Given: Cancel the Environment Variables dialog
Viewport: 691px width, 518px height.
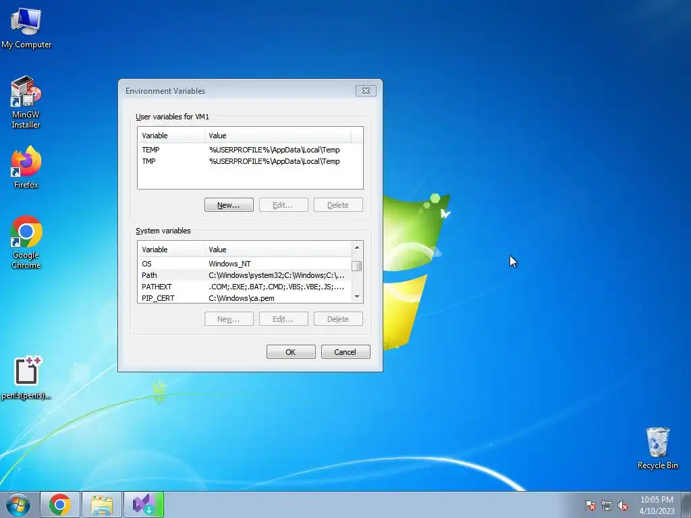Looking at the screenshot, I should [345, 352].
